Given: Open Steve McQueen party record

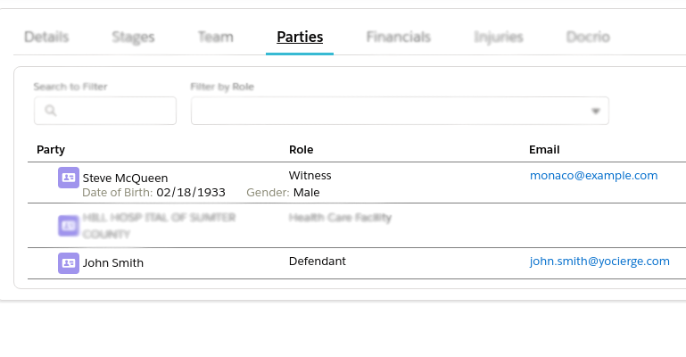Looking at the screenshot, I should tap(125, 178).
